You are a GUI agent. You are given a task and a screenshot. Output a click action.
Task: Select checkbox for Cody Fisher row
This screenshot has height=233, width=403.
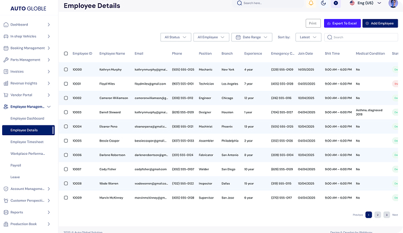click(66, 169)
